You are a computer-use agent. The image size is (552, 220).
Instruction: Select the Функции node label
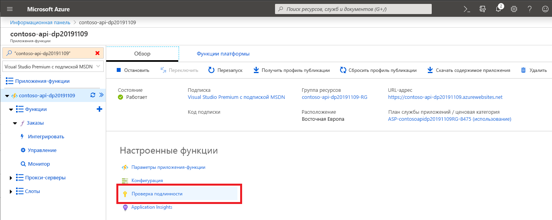coord(36,109)
